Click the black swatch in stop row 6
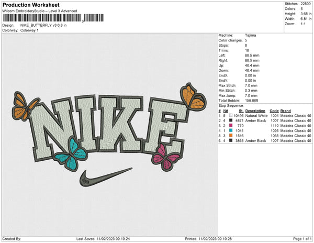Viewport: 314px width, 243px height. (231, 141)
